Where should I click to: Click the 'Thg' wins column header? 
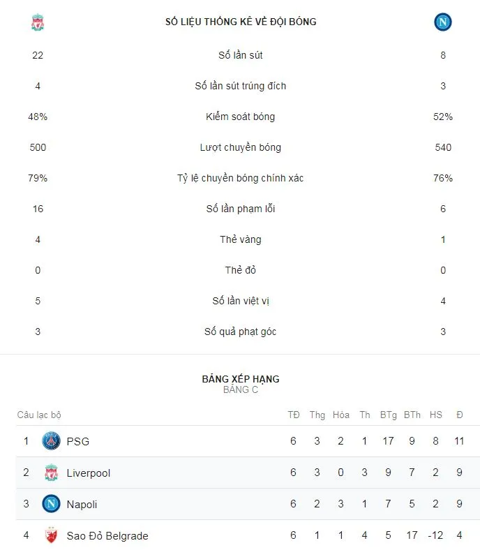click(317, 415)
